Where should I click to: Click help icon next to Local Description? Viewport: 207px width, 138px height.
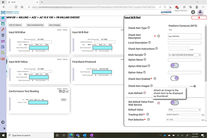click(x=149, y=42)
